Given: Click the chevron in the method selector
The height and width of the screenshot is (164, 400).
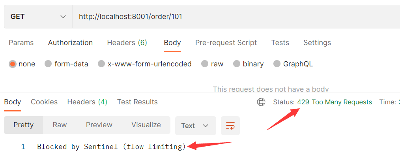Looking at the screenshot, I should 63,17.
